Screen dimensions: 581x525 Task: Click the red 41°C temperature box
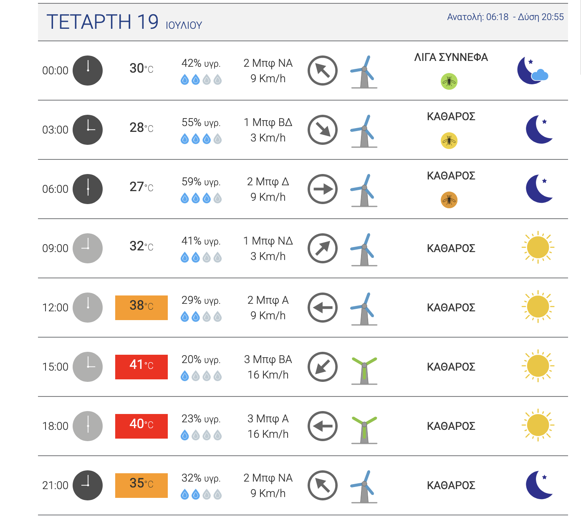141,367
